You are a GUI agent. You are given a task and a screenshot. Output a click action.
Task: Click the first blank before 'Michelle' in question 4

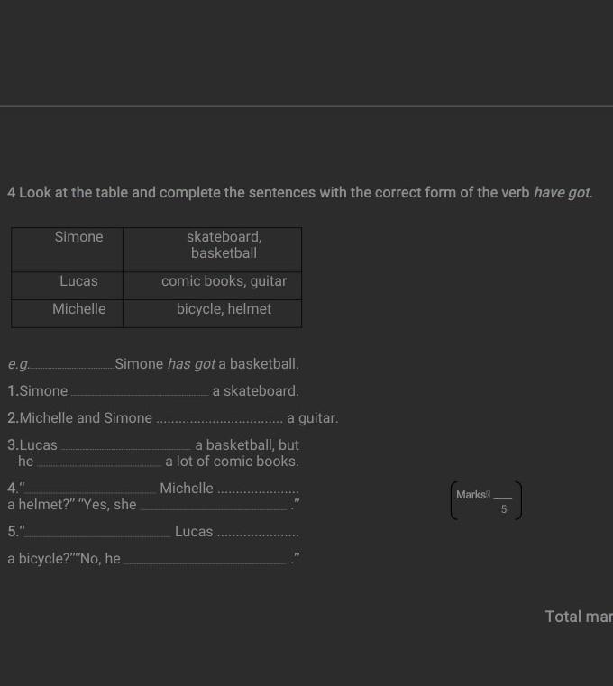point(92,490)
